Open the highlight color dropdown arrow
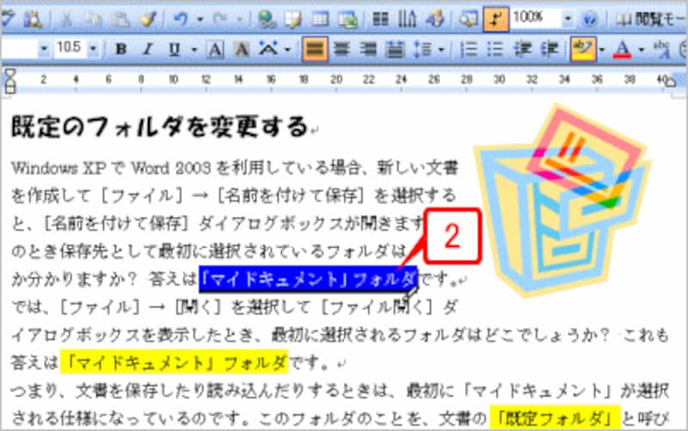Image resolution: width=688 pixels, height=431 pixels. 602,50
